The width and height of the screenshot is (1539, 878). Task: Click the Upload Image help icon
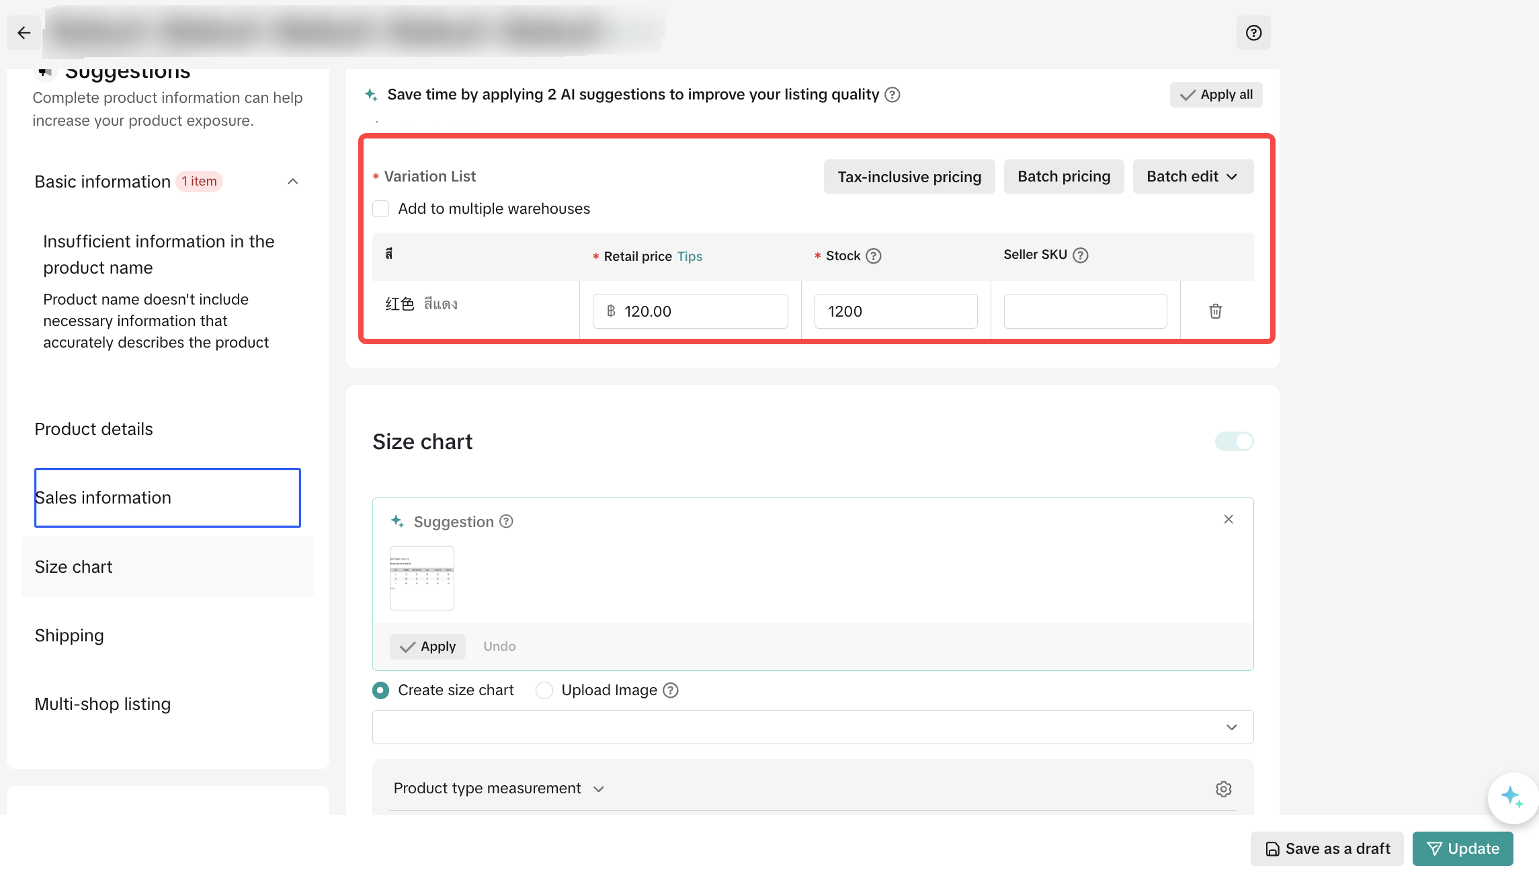click(671, 690)
